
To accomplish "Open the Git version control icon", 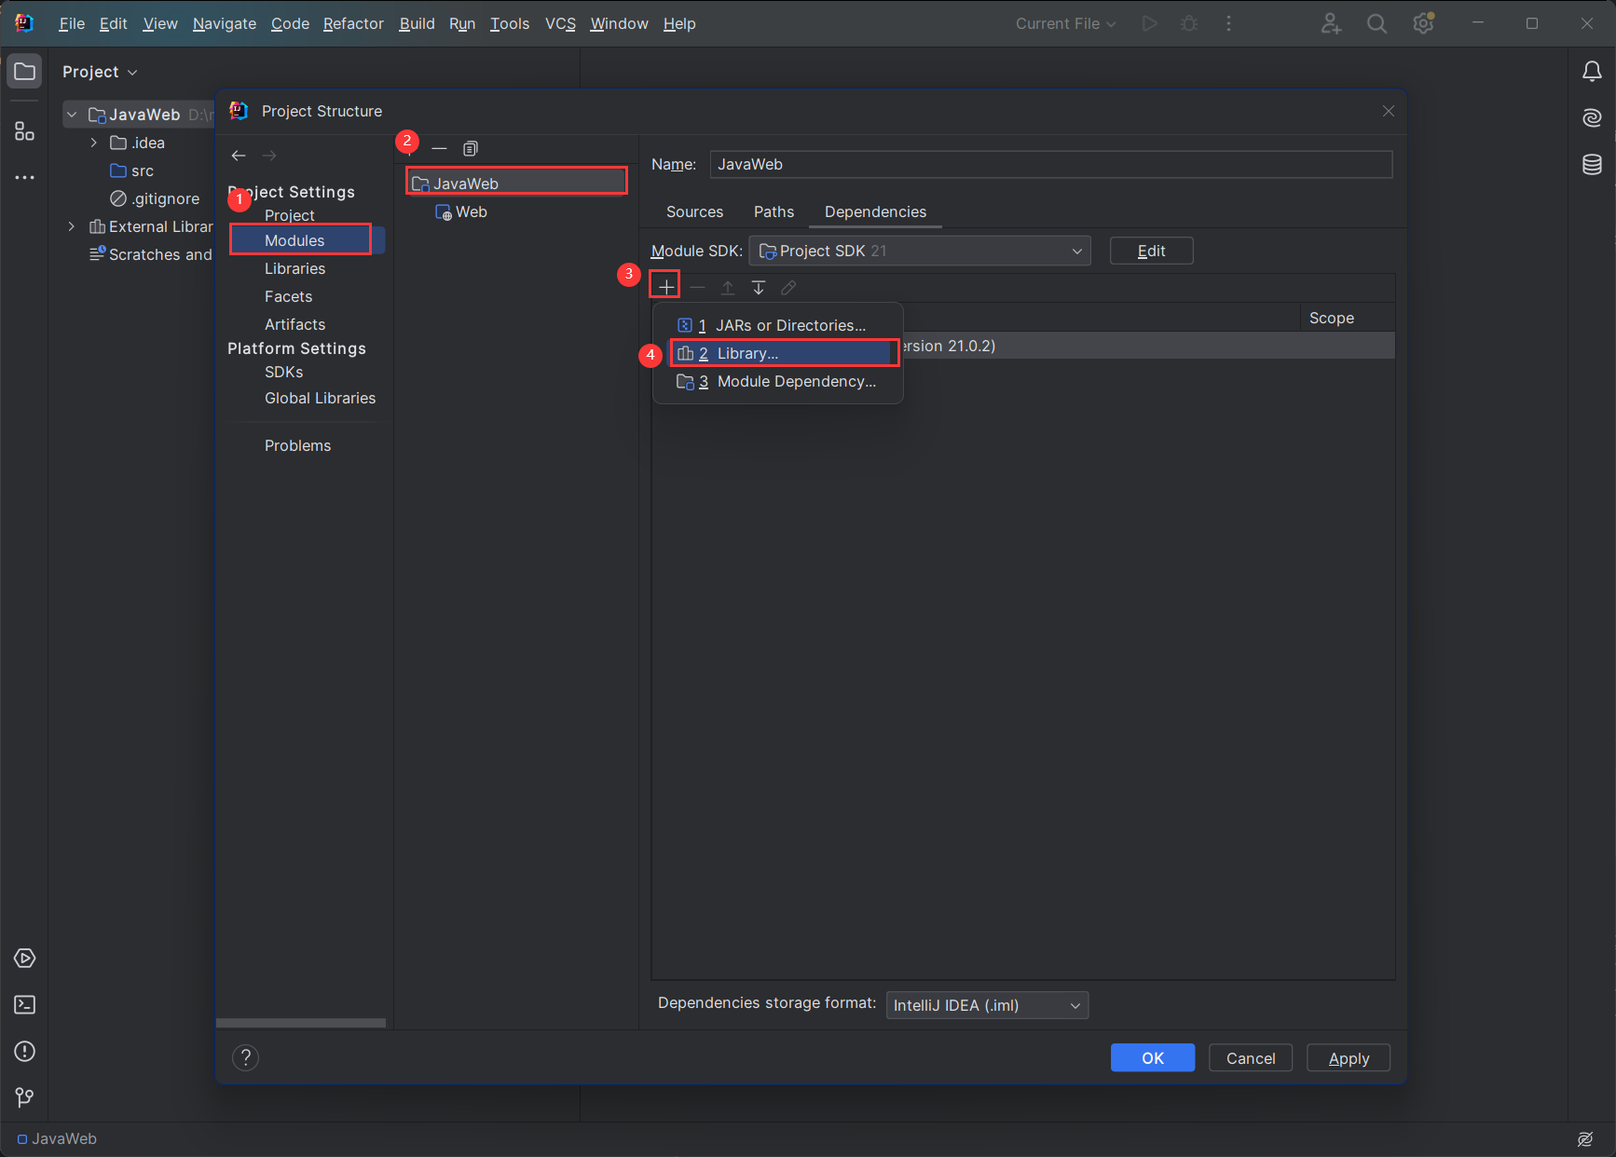I will click(x=25, y=1098).
